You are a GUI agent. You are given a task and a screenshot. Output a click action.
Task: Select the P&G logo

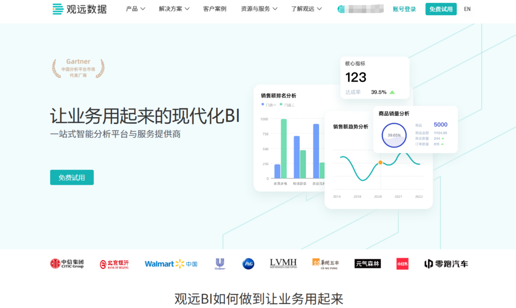click(x=248, y=263)
